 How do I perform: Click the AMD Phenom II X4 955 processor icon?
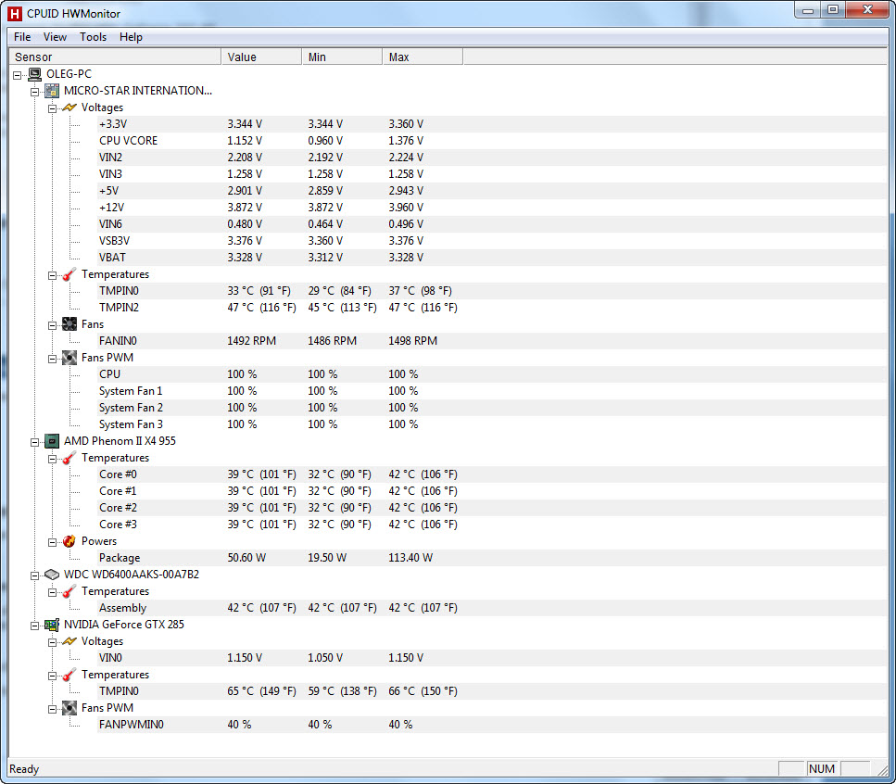(52, 441)
